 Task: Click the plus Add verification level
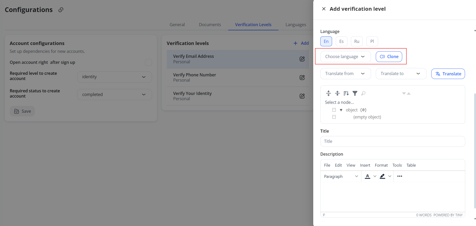click(x=301, y=43)
